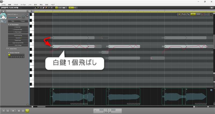Viewport: 215px width, 114px height.
Task: Toggle the track Solo button
Action: pos(26,14)
